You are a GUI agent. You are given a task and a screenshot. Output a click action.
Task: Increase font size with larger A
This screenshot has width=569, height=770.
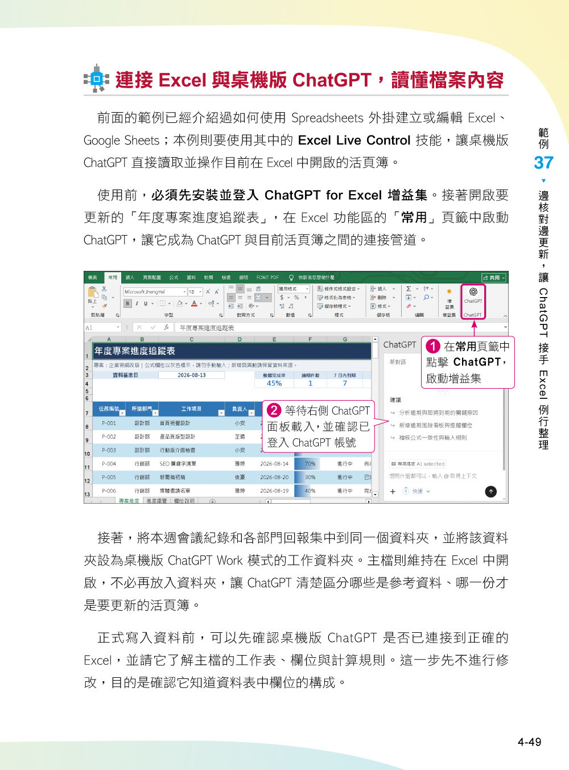tap(208, 292)
